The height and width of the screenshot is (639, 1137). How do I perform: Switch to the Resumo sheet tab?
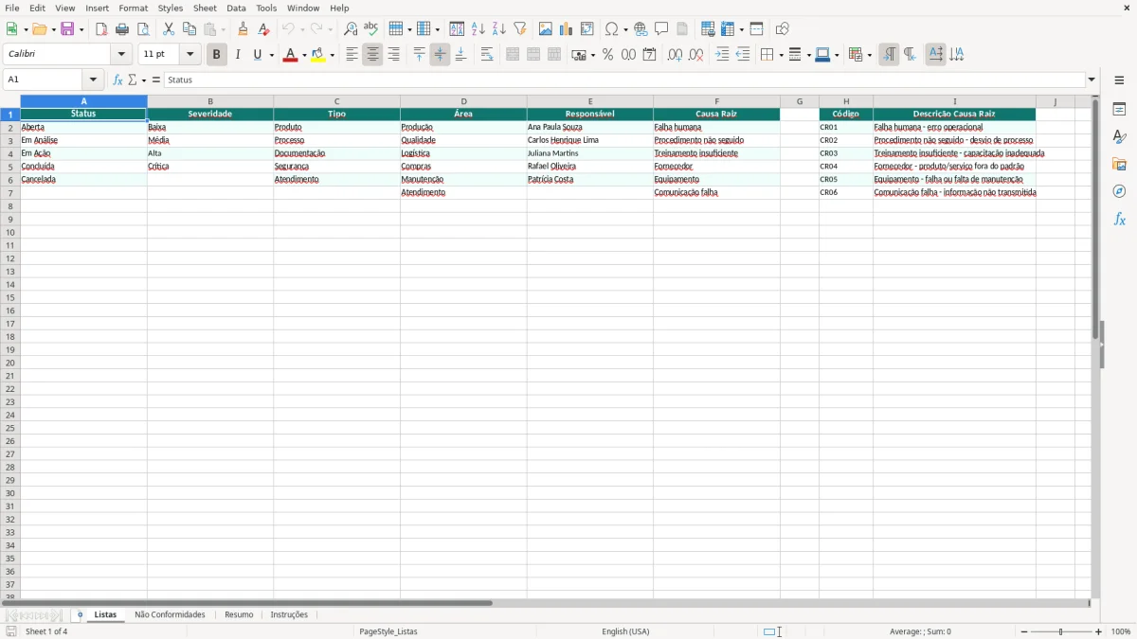(239, 615)
